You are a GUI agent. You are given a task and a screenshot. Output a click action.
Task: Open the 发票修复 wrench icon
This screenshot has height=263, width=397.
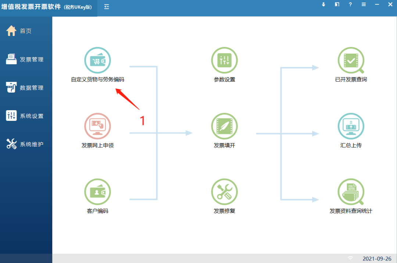224,192
